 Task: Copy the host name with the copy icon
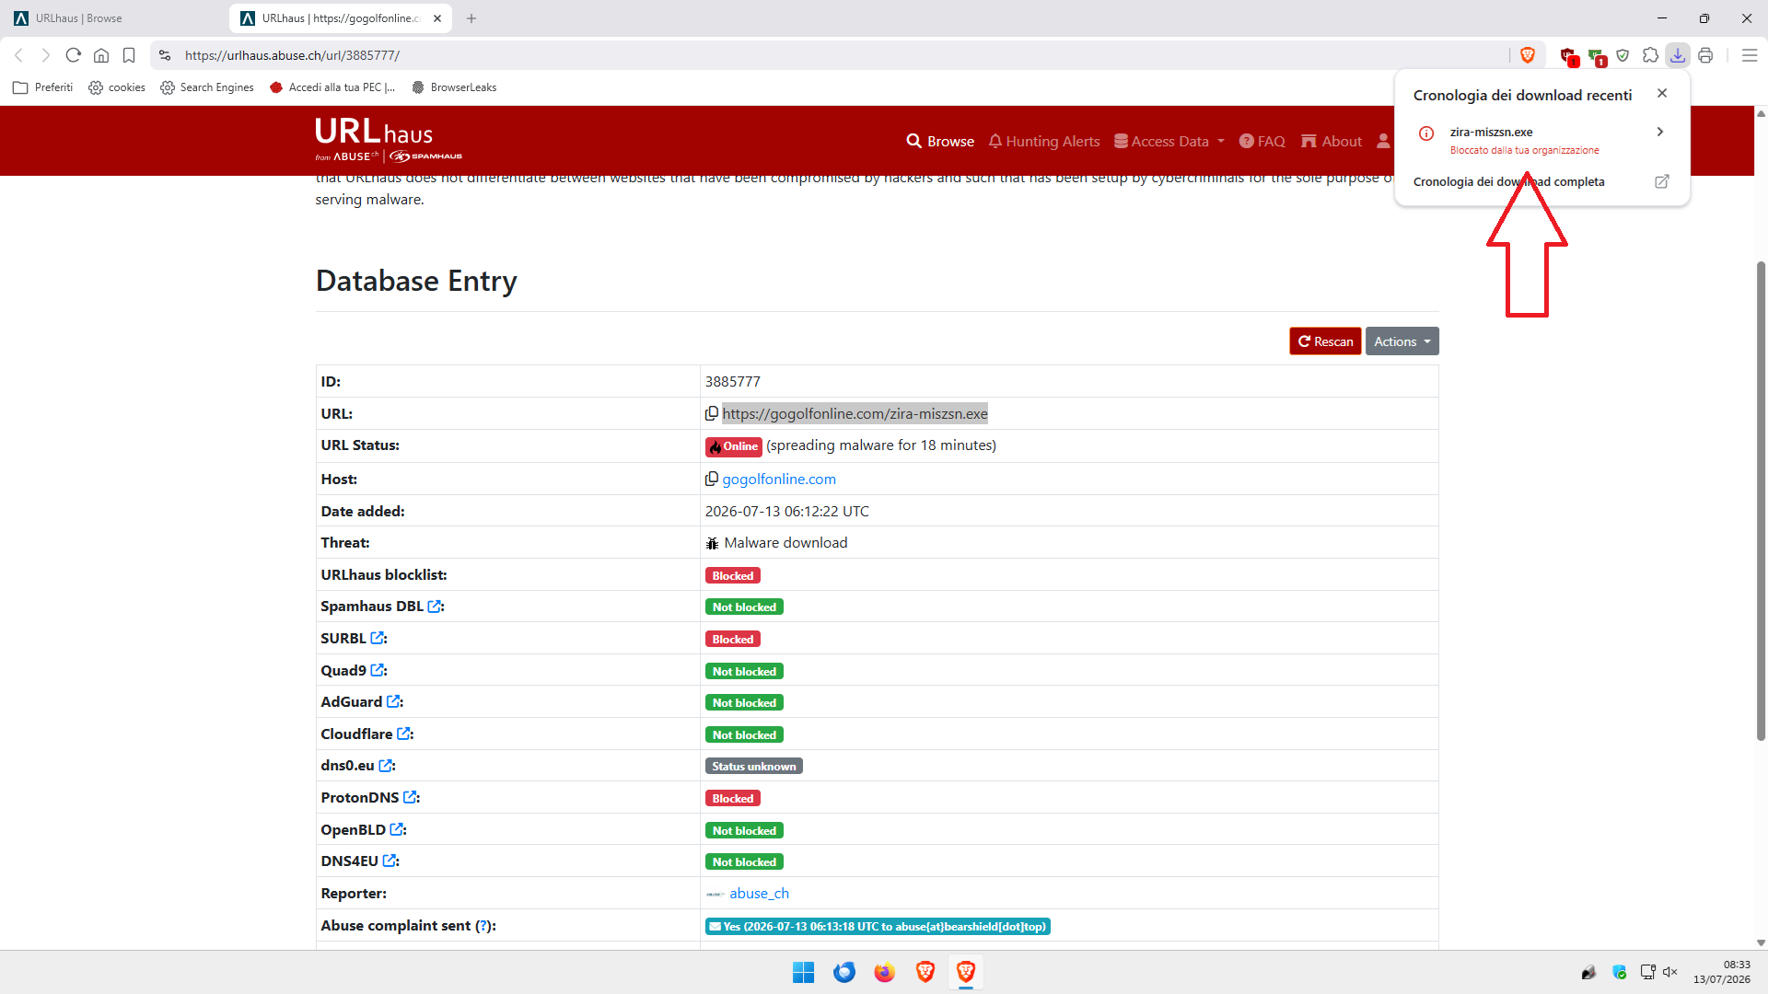712,479
